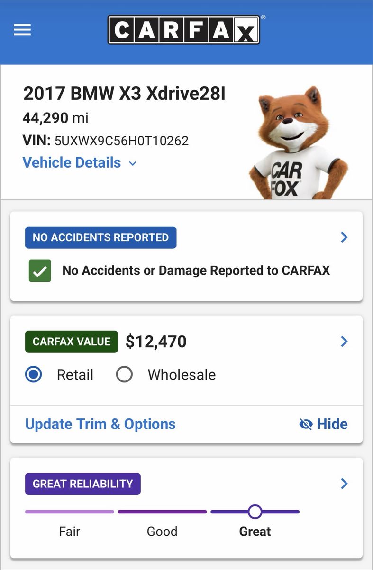Open Great Reliability details arrow

click(x=345, y=484)
